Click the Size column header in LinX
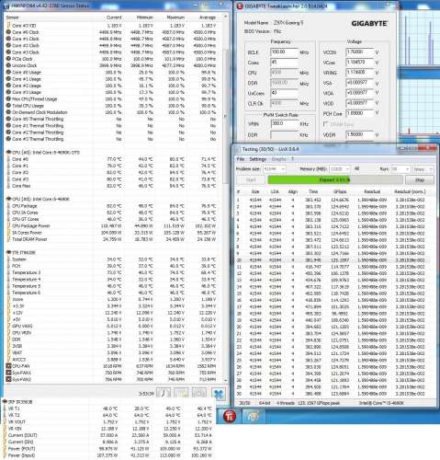Screen dimensions: 440x460 254,191
